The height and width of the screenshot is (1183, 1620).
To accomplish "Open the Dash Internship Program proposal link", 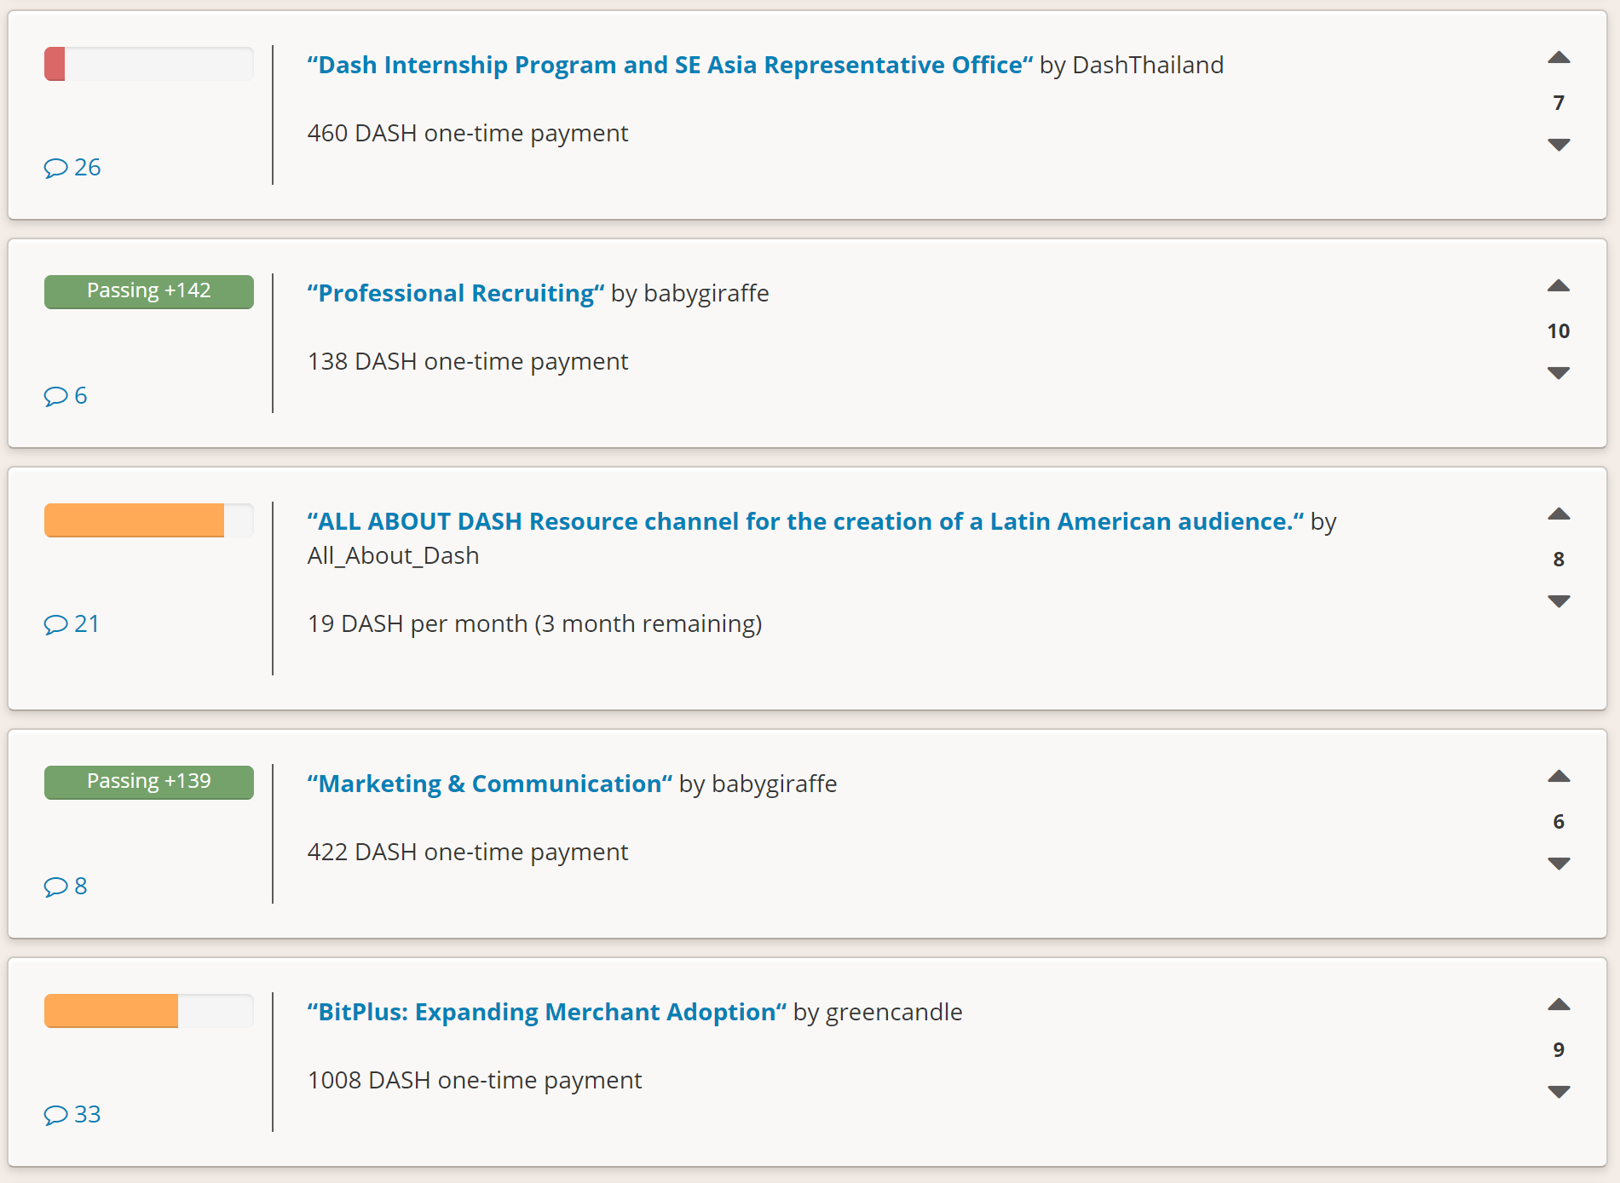I will click(670, 65).
